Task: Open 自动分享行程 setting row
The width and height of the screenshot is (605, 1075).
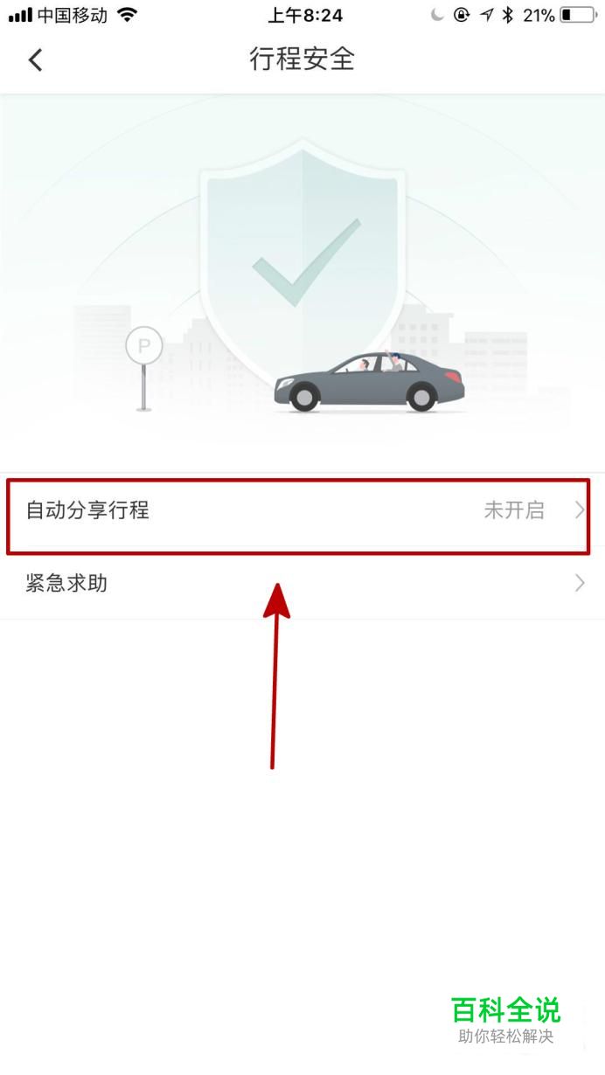Action: pyautogui.click(x=302, y=510)
